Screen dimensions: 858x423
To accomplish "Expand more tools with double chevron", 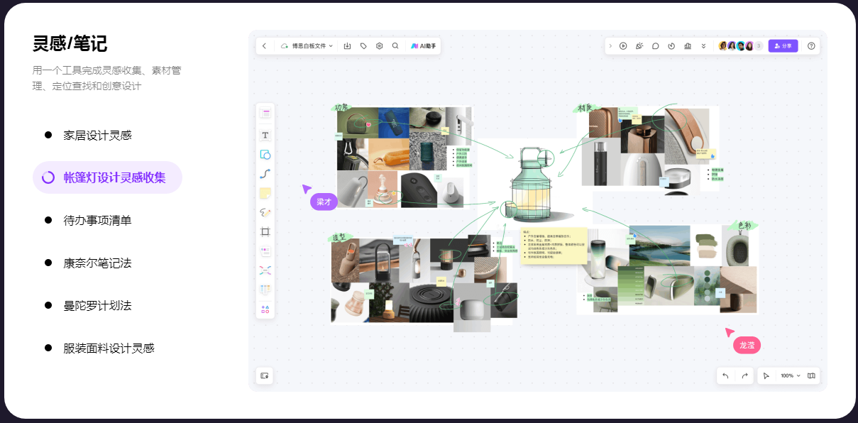I will point(703,46).
